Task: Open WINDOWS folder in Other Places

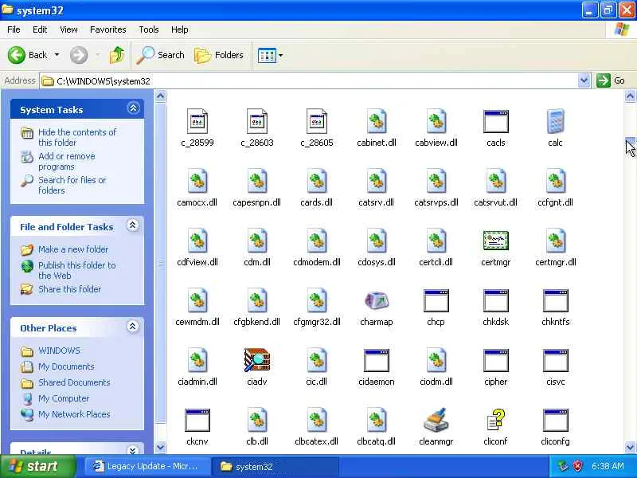Action: 59,351
